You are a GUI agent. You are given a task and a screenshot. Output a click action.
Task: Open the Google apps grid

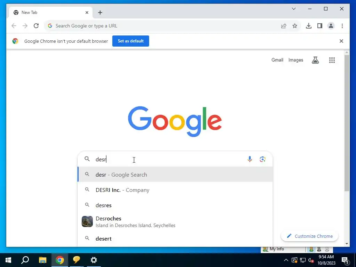point(332,60)
